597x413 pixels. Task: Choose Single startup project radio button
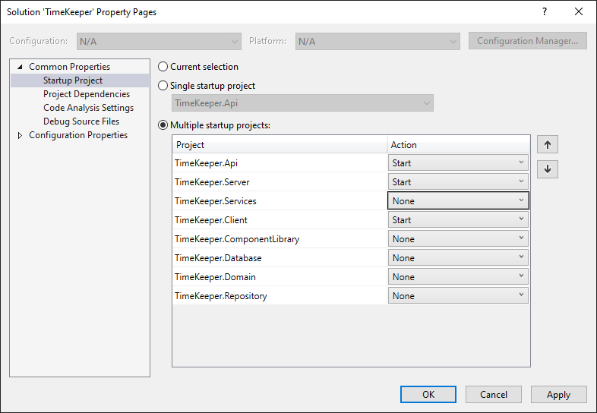point(163,86)
